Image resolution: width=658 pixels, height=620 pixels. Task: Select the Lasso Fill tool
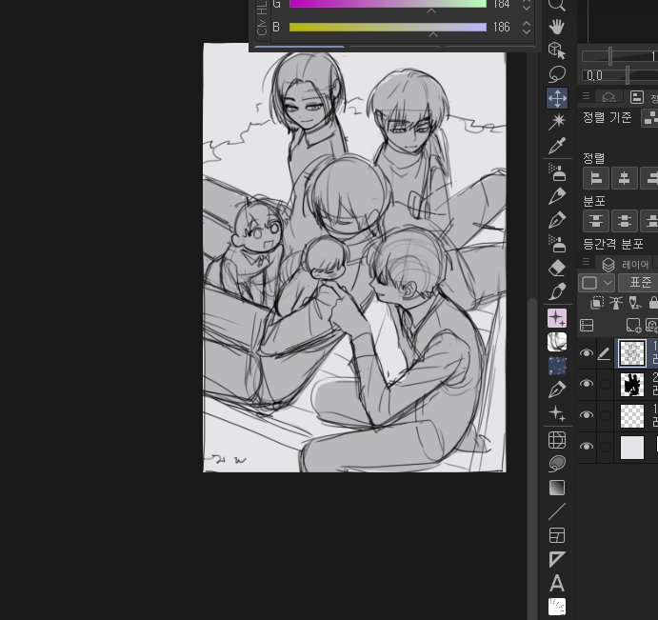pos(557,464)
